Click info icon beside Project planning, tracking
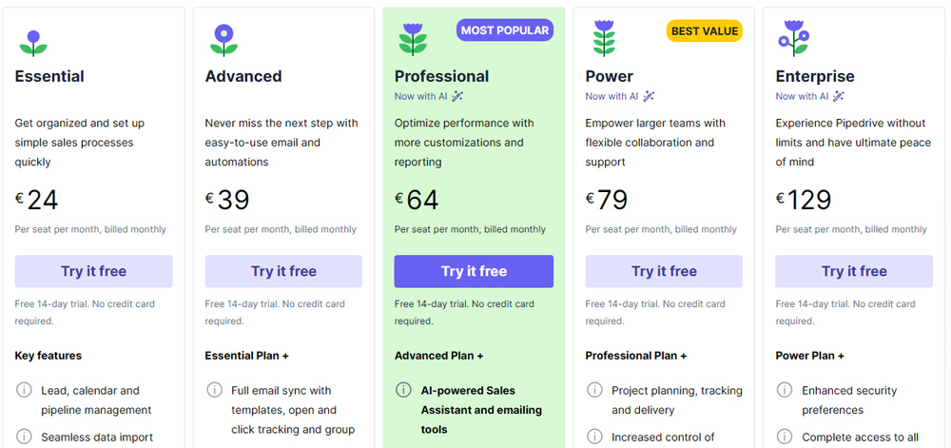951x448 pixels. 594,390
